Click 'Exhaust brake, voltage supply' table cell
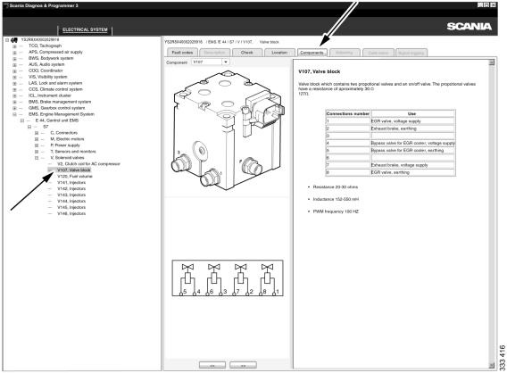 (x=413, y=165)
